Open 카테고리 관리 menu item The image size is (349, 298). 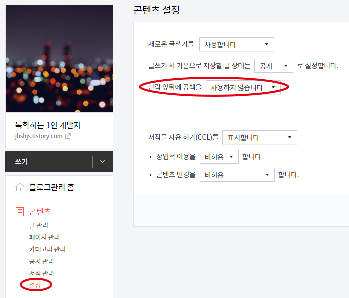click(47, 249)
